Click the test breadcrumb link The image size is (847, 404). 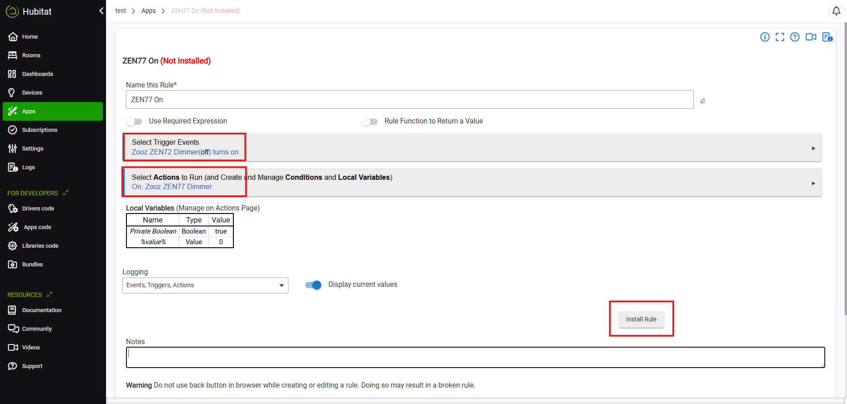(x=121, y=11)
